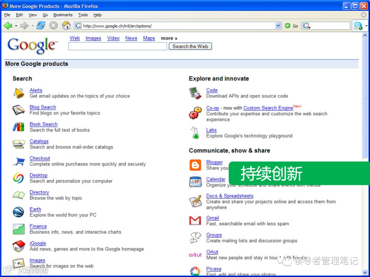Open the Bookmarks menu
The image size is (370, 277).
click(63, 15)
